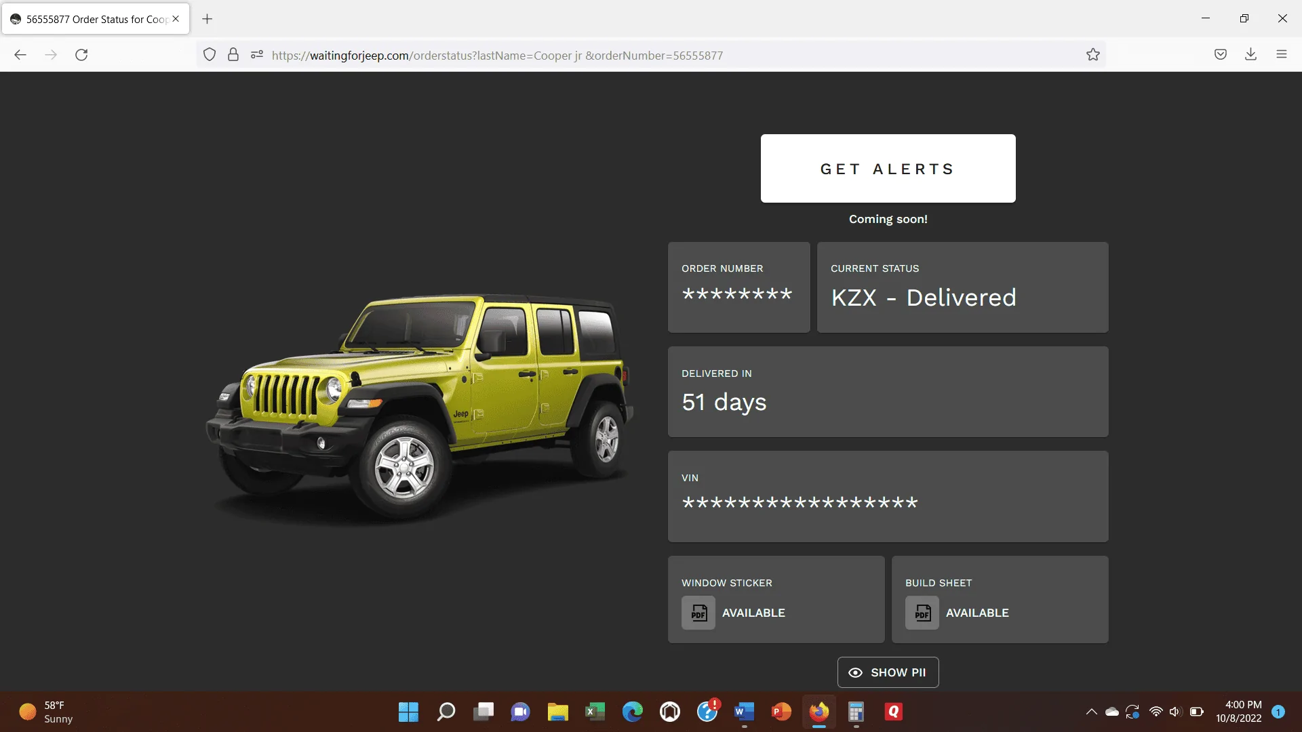
Task: Open the Windows Start menu
Action: 408,712
